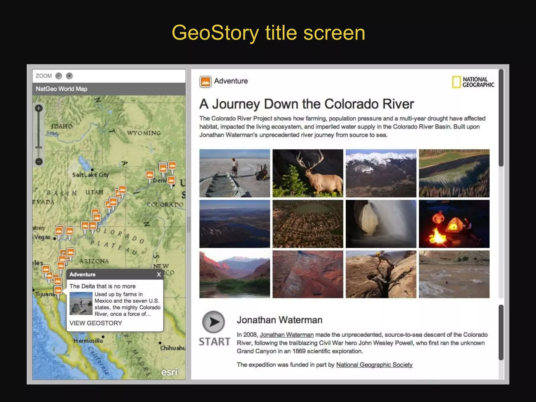This screenshot has width=536, height=402.
Task: Click the Delta popup thumbnail image
Action: pyautogui.click(x=81, y=304)
